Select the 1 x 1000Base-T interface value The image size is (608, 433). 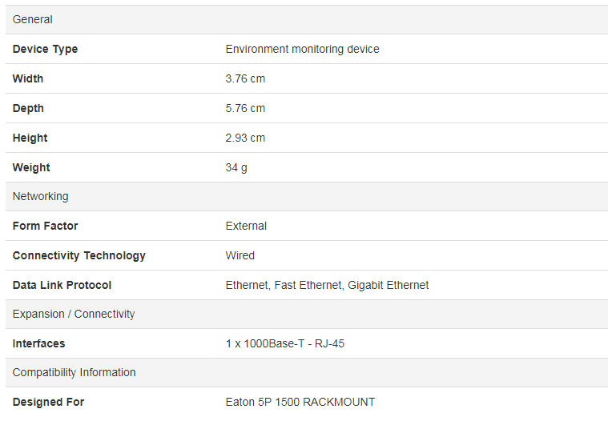tap(284, 343)
